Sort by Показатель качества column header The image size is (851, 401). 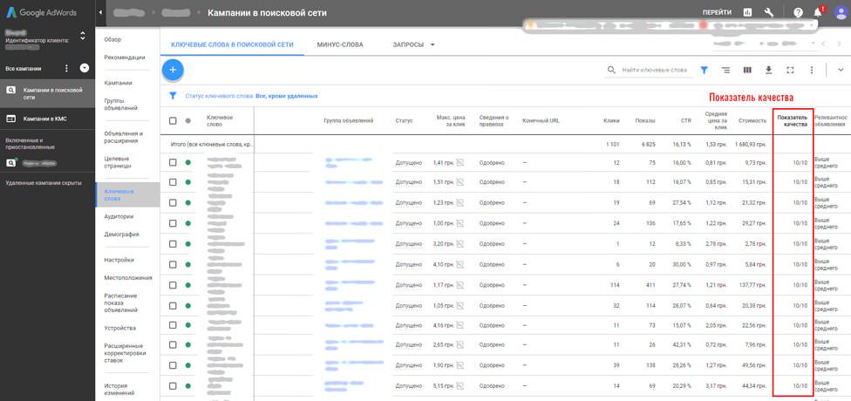coord(793,120)
